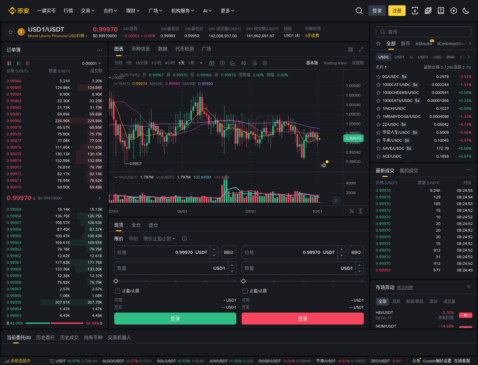Switch to the 币种信息 tab
Viewport: 478px width, 365px height.
(141, 49)
